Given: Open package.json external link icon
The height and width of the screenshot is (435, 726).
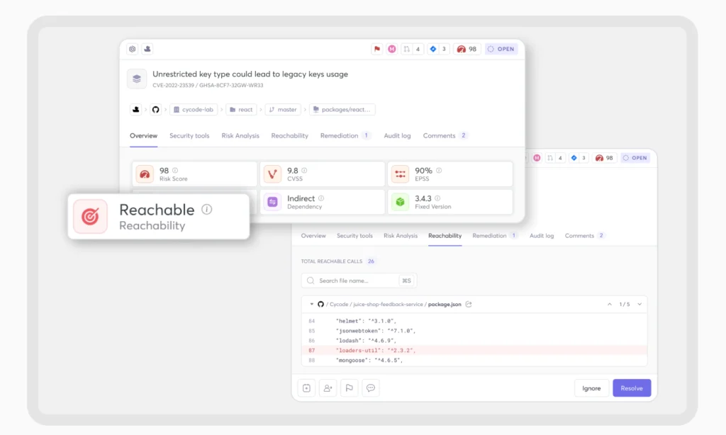Looking at the screenshot, I should coord(469,304).
